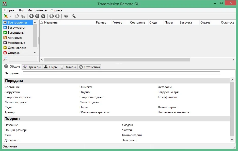Sort by Размер column header
Screen dimensions: 238x151
[103, 22]
